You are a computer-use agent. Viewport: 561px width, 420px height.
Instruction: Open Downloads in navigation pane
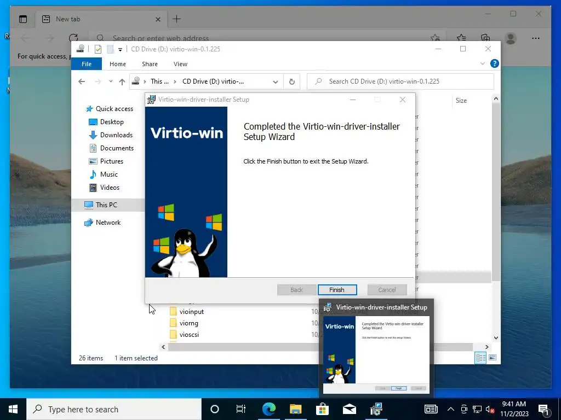[x=111, y=135]
